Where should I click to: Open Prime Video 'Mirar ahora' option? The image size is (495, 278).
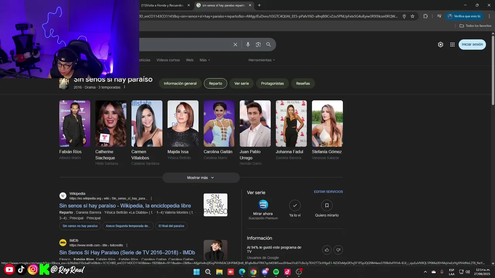pos(263,210)
